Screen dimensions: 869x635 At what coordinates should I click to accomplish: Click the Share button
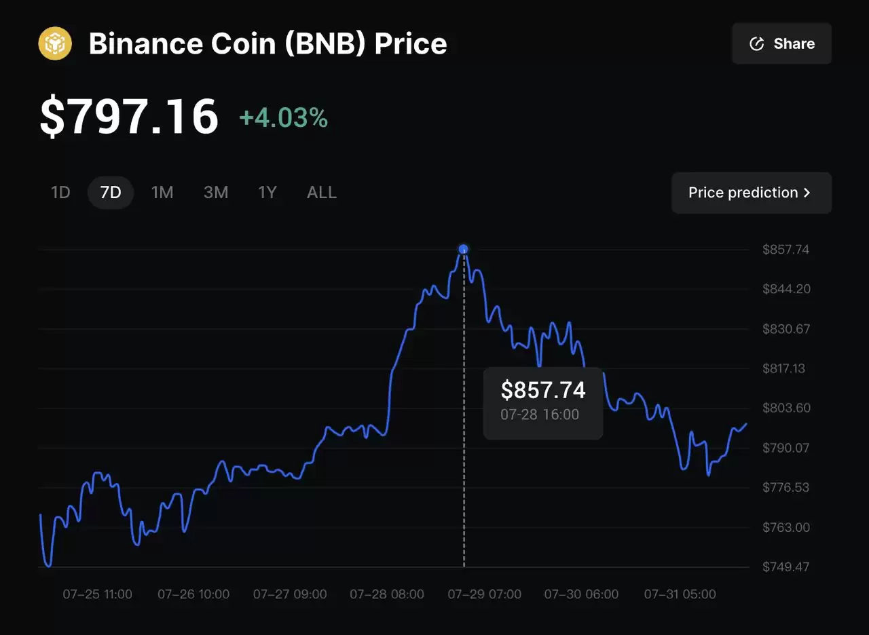coord(781,43)
